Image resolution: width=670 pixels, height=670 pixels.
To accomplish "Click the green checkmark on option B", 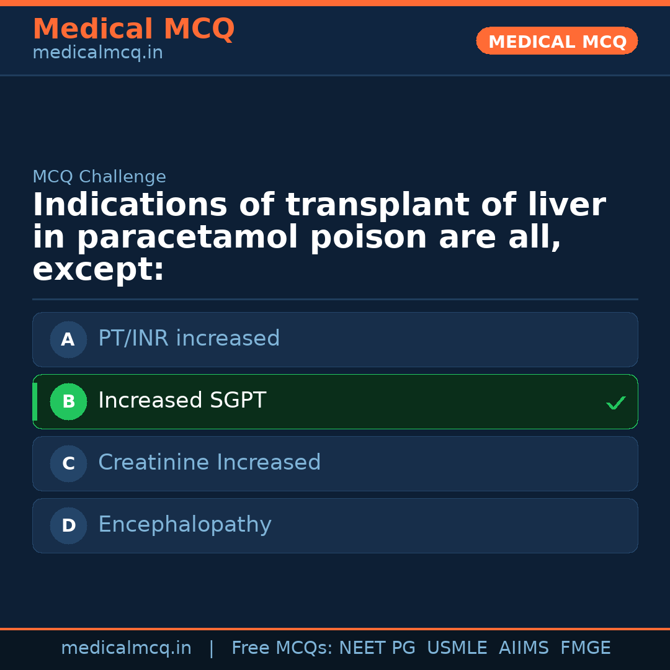I will [615, 403].
